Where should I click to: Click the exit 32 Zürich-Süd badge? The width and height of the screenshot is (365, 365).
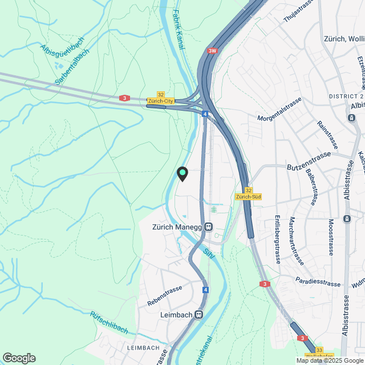click(x=249, y=194)
